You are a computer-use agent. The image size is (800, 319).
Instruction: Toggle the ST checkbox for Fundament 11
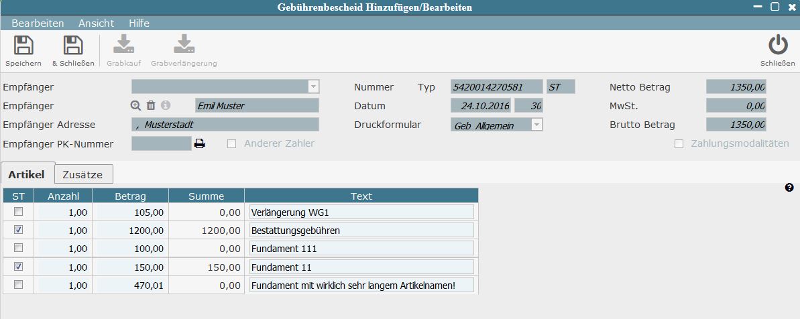[x=19, y=266]
